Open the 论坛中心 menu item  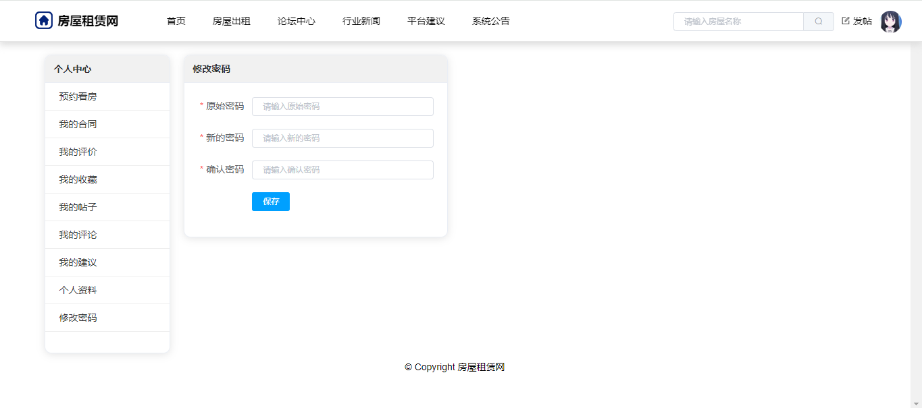pyautogui.click(x=297, y=21)
